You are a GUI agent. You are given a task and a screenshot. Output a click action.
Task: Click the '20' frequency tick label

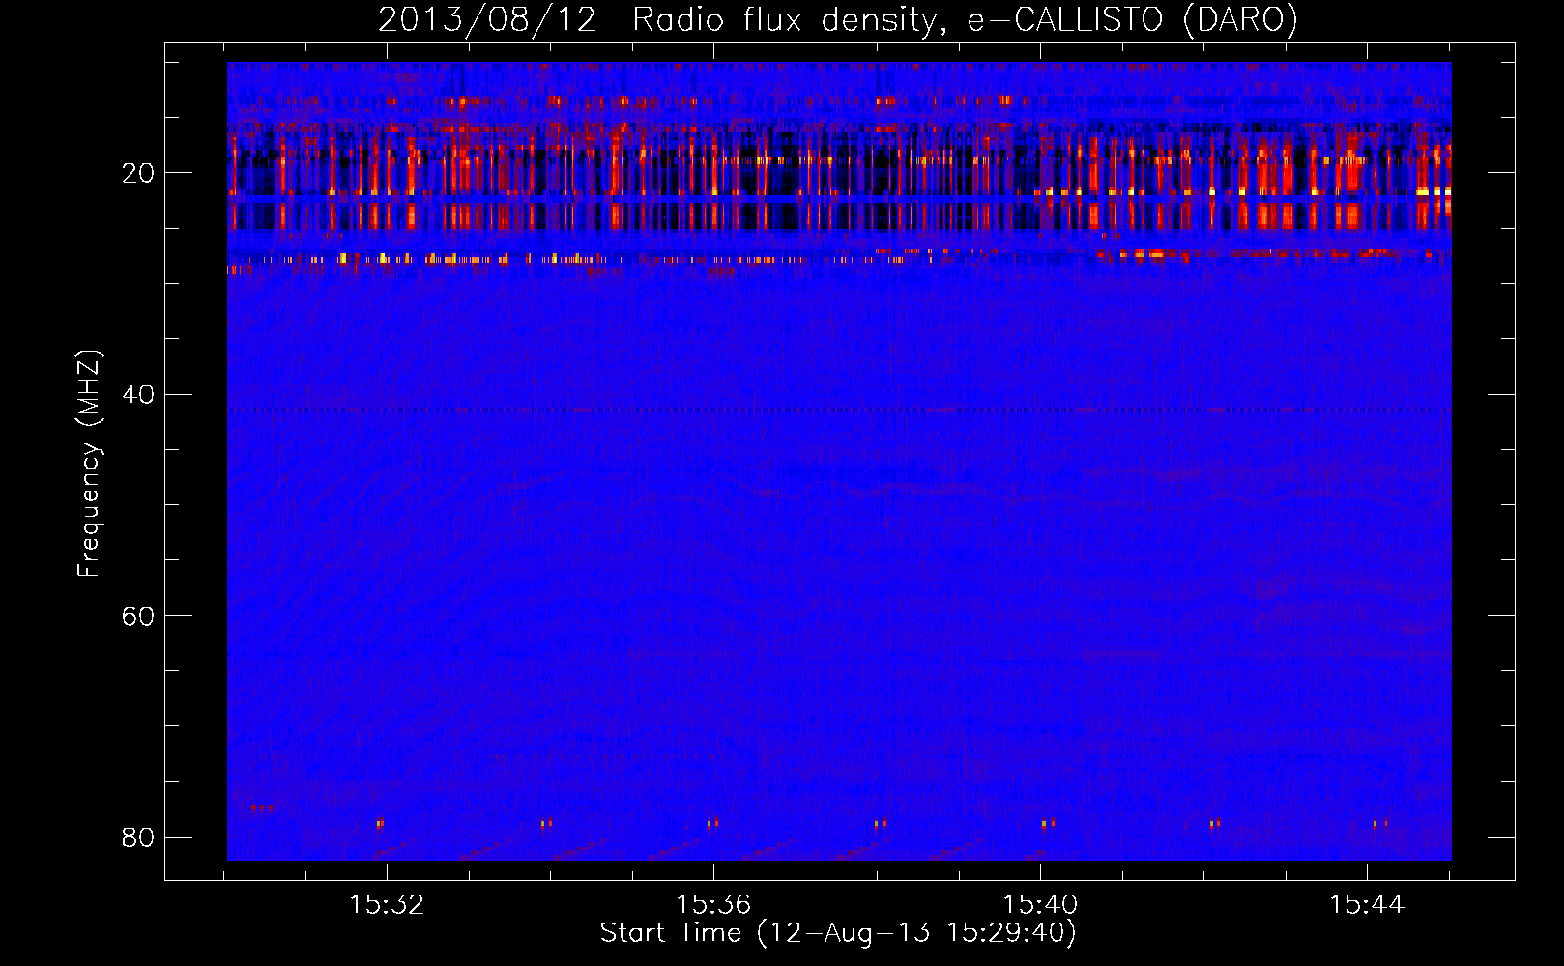click(x=138, y=173)
